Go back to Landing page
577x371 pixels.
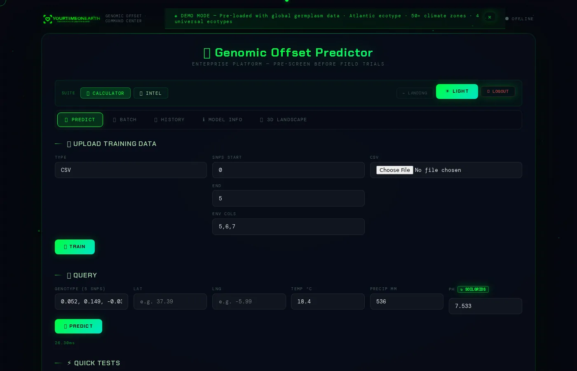(415, 93)
